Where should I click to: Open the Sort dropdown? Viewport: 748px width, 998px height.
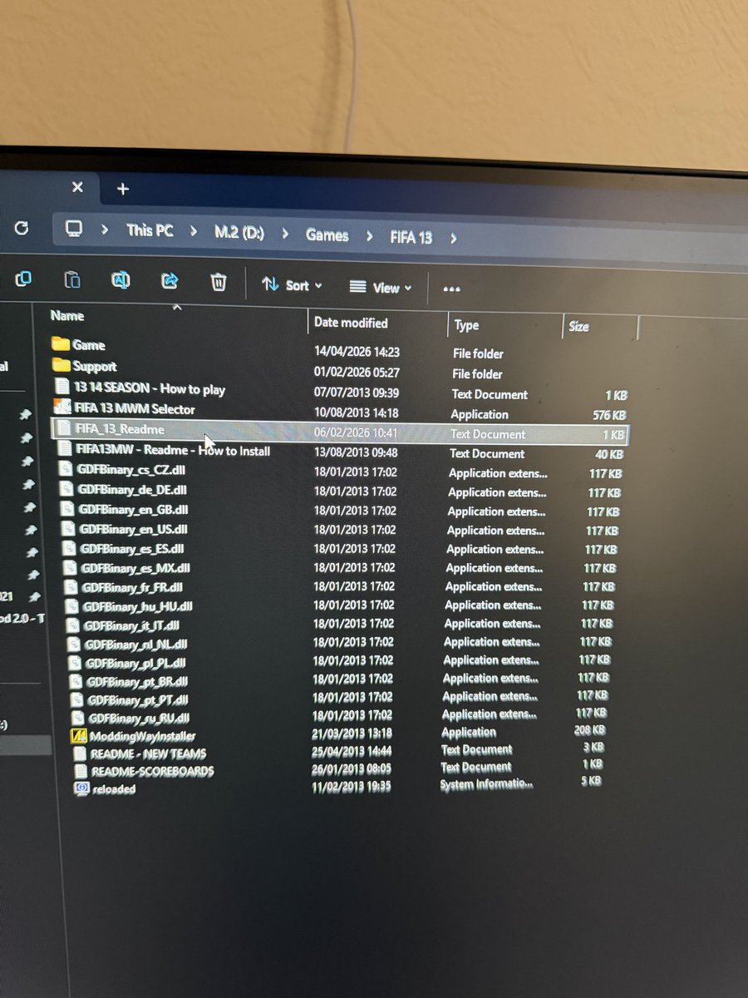pyautogui.click(x=292, y=285)
